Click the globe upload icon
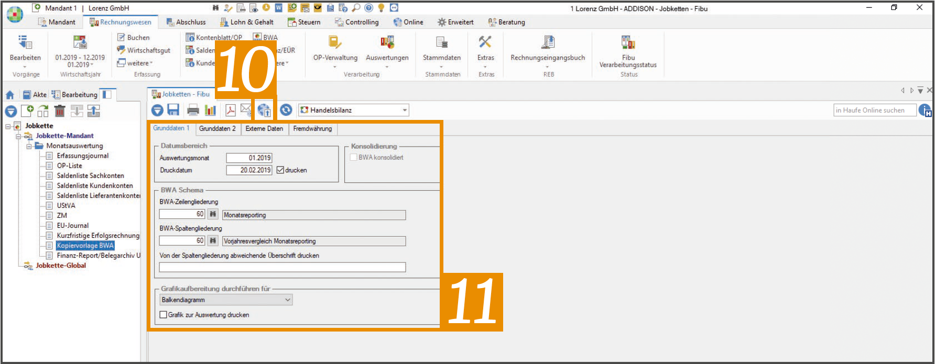 pos(264,110)
